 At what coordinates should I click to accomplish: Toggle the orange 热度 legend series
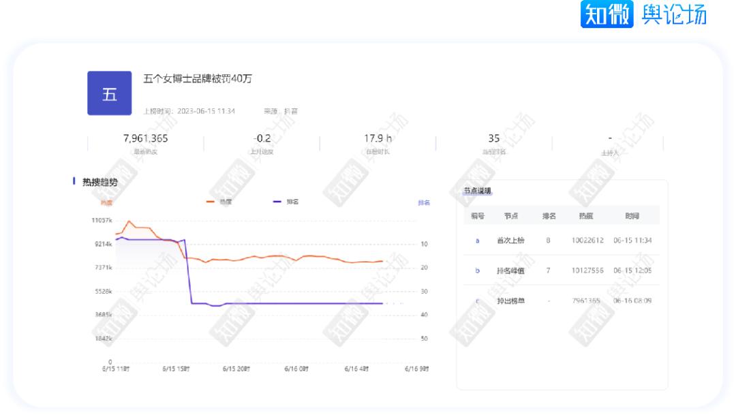coord(219,202)
